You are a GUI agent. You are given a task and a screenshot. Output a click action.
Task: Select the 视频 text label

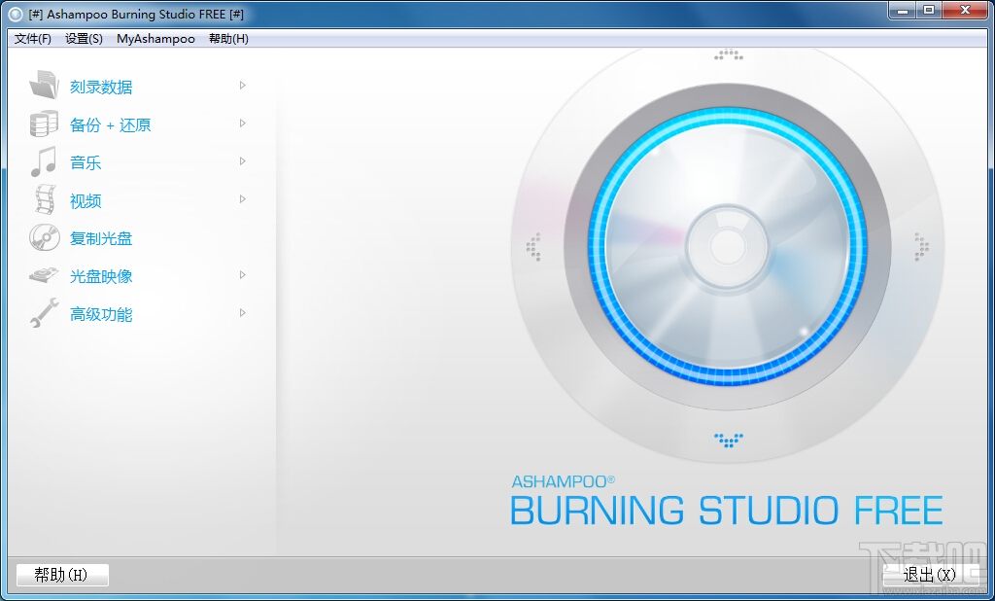click(x=86, y=200)
